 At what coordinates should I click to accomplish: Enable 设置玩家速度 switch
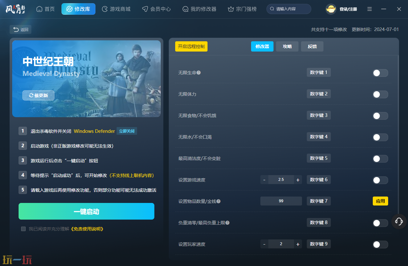[380, 245]
